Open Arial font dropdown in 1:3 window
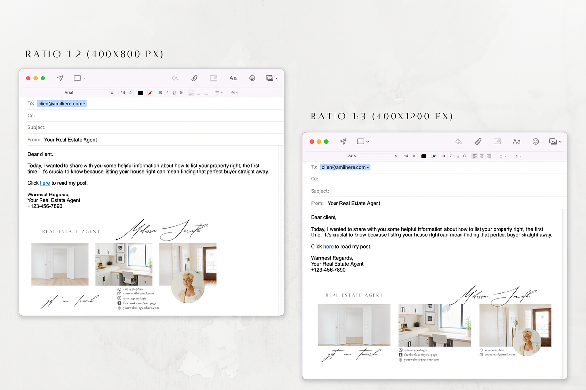This screenshot has height=390, width=586. click(372, 156)
